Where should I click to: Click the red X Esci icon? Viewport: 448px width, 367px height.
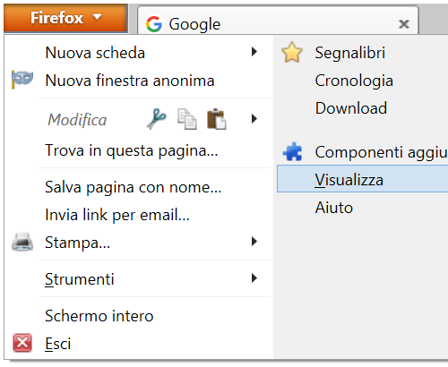(22, 343)
